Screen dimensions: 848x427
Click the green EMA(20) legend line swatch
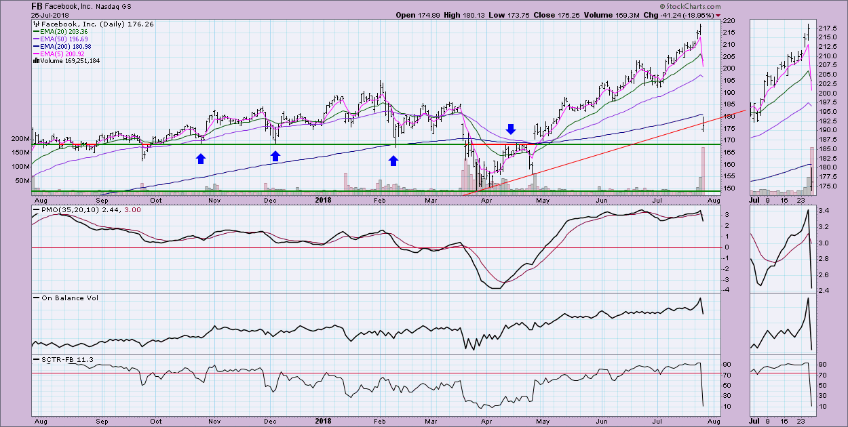pyautogui.click(x=37, y=31)
